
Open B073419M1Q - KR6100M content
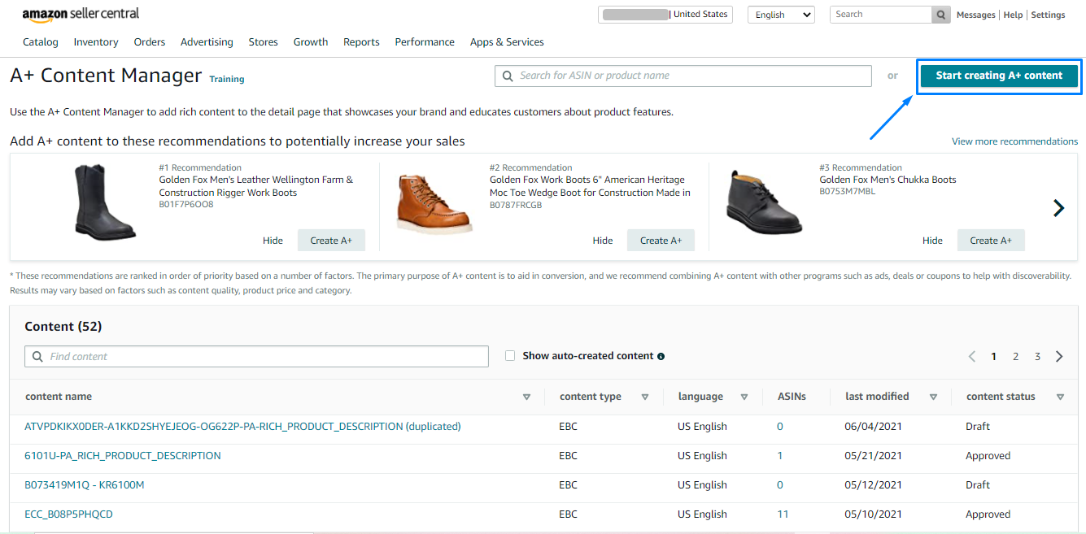[85, 485]
